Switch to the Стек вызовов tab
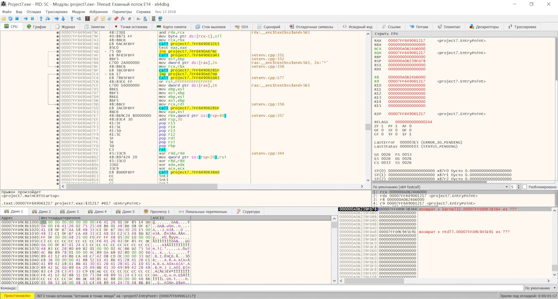The image size is (558, 299). [210, 27]
